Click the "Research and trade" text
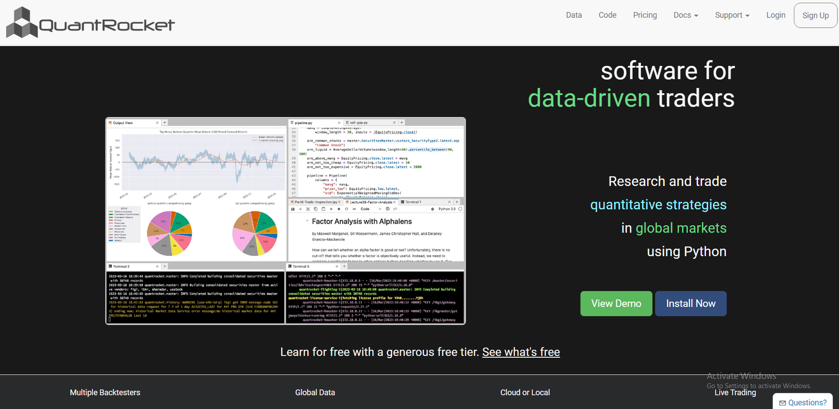 [x=668, y=181]
